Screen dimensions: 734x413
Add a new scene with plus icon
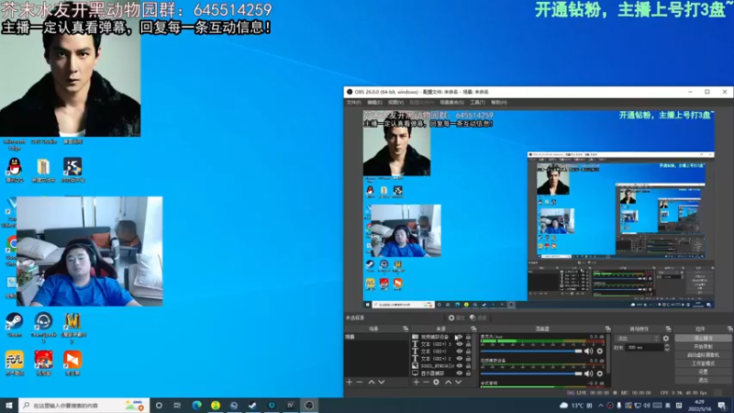tap(350, 382)
